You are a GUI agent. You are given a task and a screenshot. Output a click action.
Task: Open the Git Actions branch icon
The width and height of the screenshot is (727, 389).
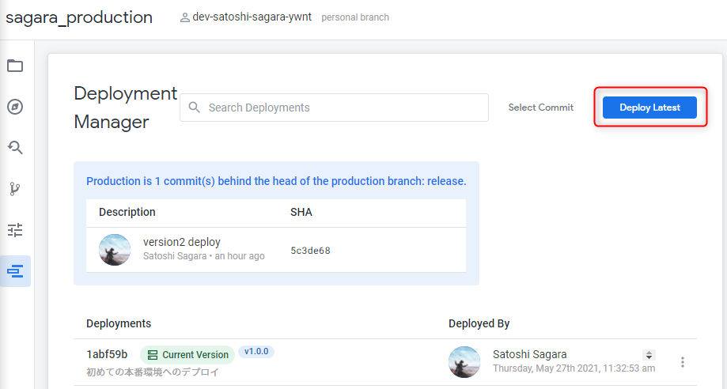(15, 189)
